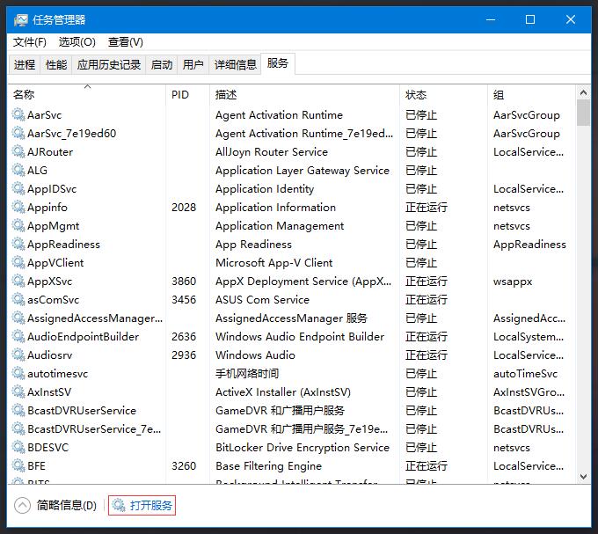Click the gear icon beside AarSvc
Viewport: 598px width, 534px height.
click(x=18, y=115)
